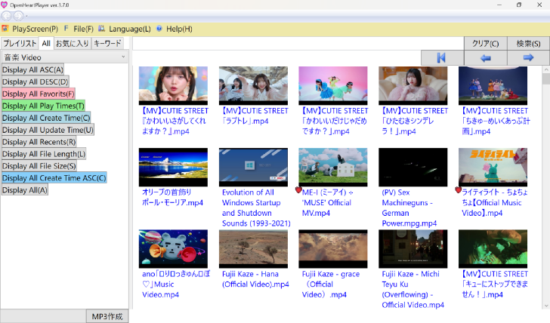The width and height of the screenshot is (550, 323).
Task: Go to next page with right arrow
Action: tap(528, 57)
